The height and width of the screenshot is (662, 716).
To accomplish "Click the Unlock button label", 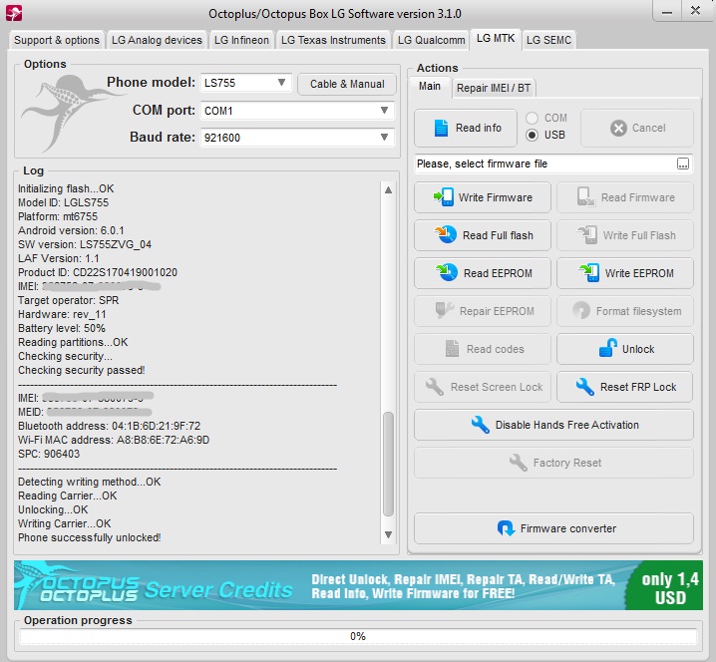I will click(638, 349).
